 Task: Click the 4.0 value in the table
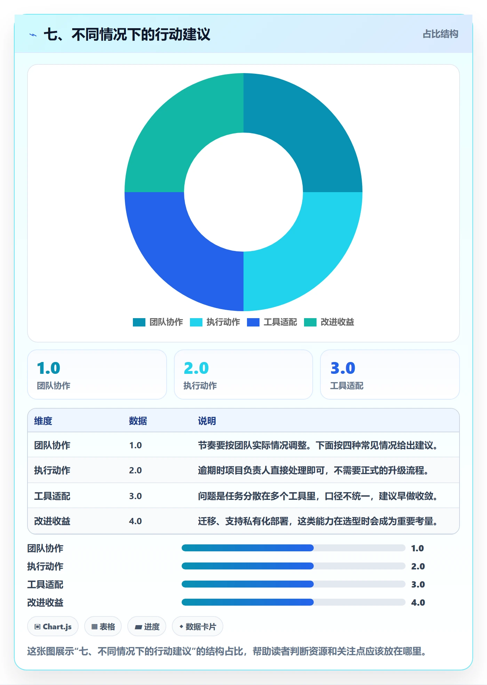tap(135, 521)
